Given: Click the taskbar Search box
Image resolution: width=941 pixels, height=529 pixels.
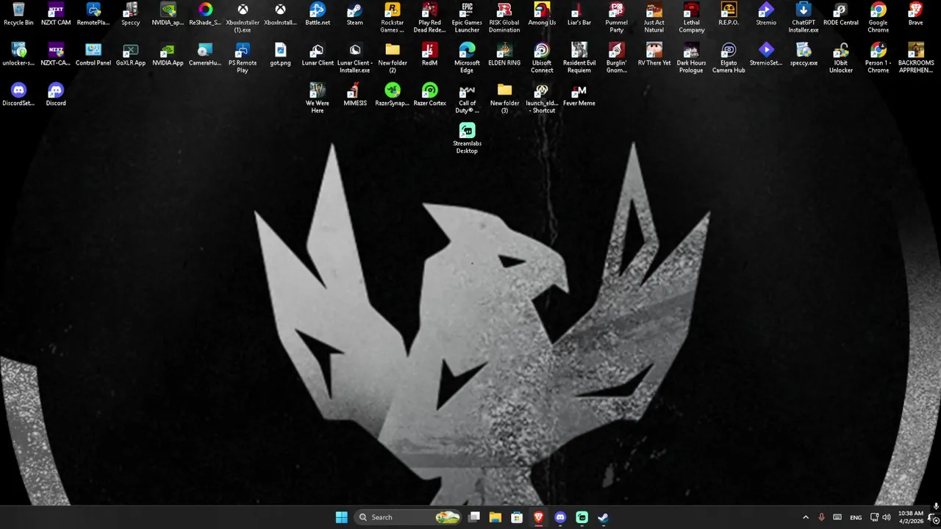Looking at the screenshot, I should pos(409,517).
